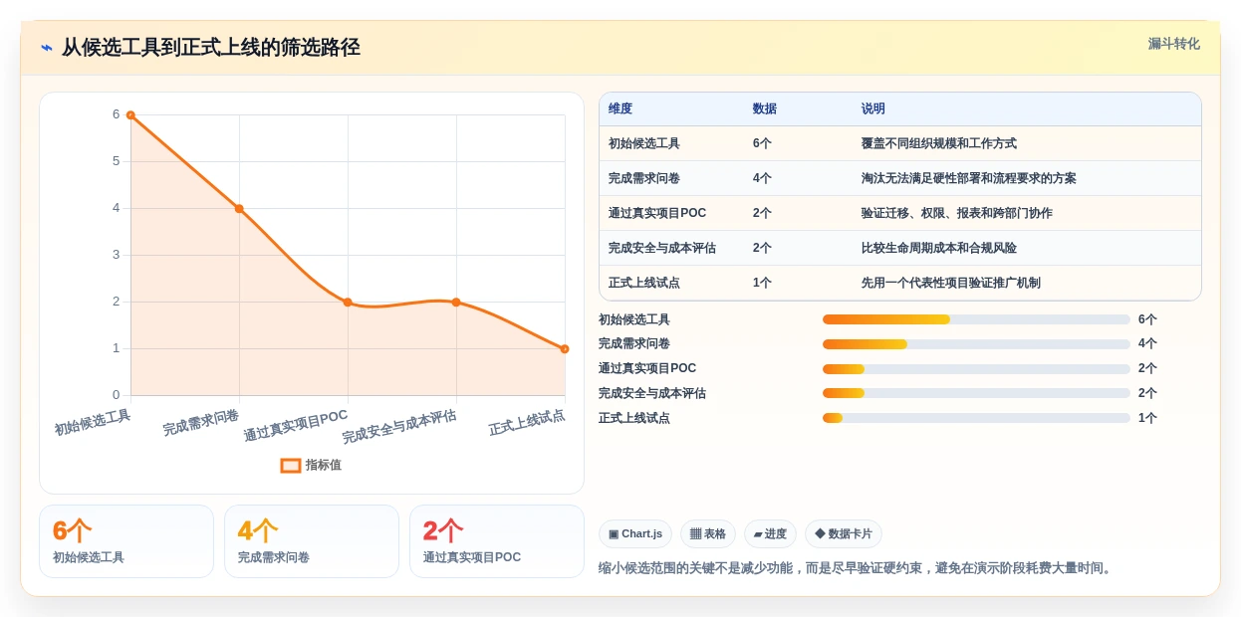Image resolution: width=1241 pixels, height=617 pixels.
Task: Click the 完成需求问卷 progress bar
Action: click(x=976, y=344)
